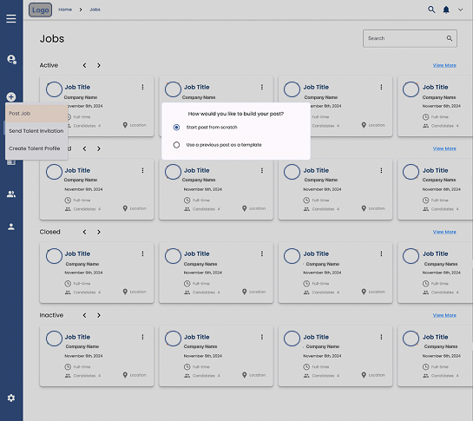
Task: Open View More for Inactive jobs
Action: coord(444,315)
